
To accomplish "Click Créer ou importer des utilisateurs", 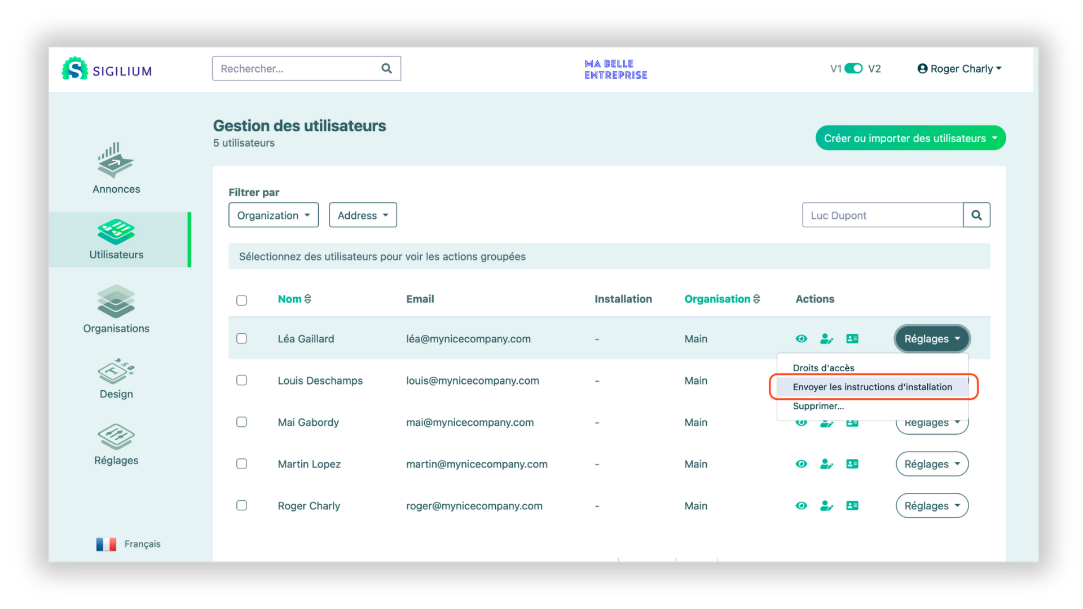I will tap(910, 138).
